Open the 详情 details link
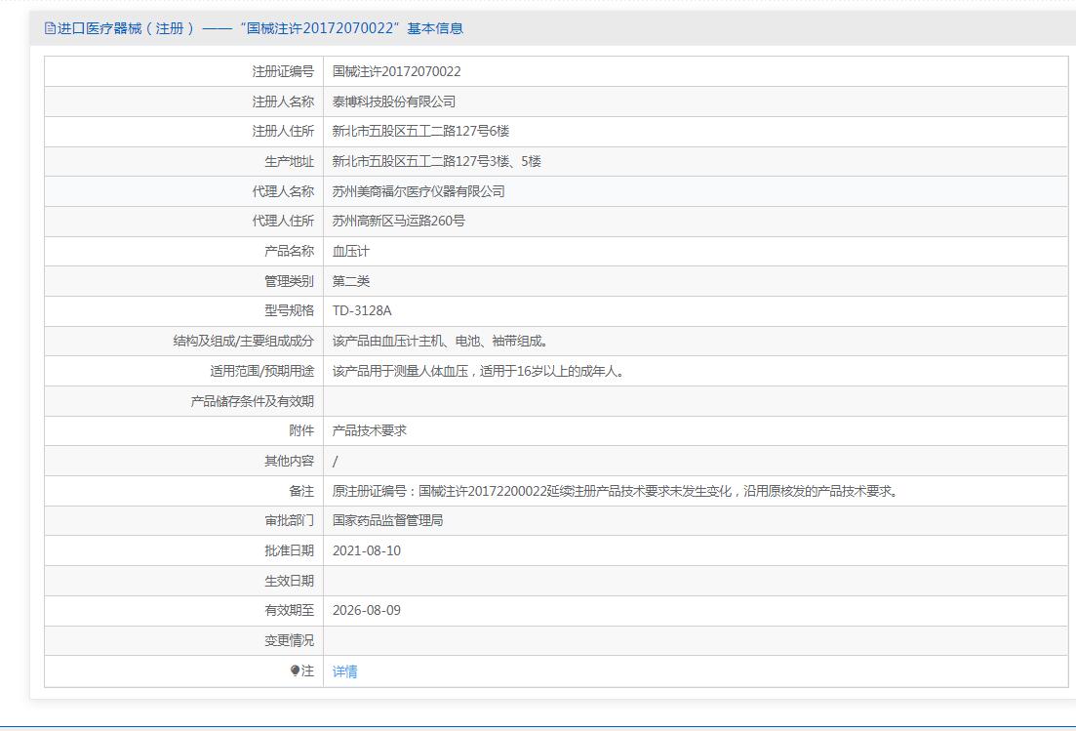Image resolution: width=1076 pixels, height=731 pixels. tap(344, 671)
